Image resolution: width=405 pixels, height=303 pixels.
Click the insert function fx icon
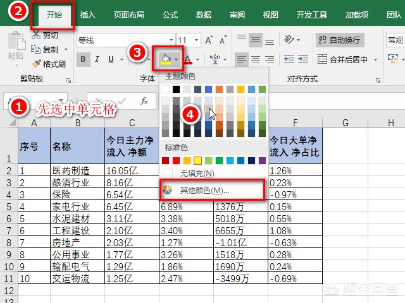click(x=144, y=101)
